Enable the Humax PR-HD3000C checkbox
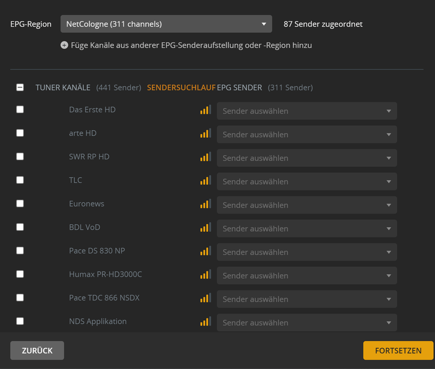Image resolution: width=435 pixels, height=369 pixels. pyautogui.click(x=20, y=274)
